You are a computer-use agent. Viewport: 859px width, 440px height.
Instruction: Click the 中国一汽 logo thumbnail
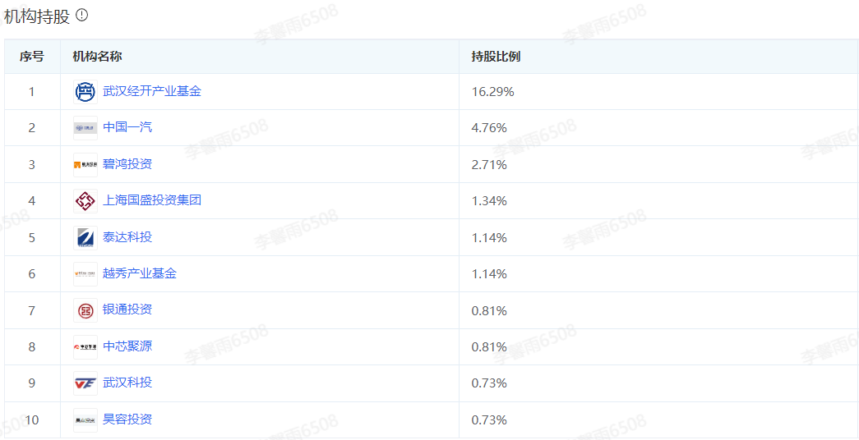click(85, 128)
